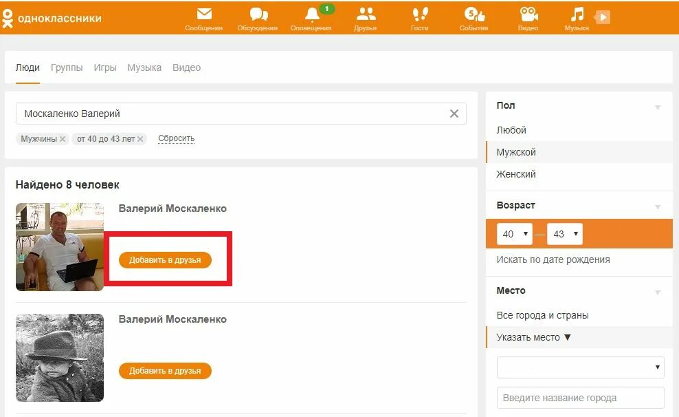Open the maximum age dropdown 43
Image resolution: width=679 pixels, height=417 pixels.
tap(565, 234)
